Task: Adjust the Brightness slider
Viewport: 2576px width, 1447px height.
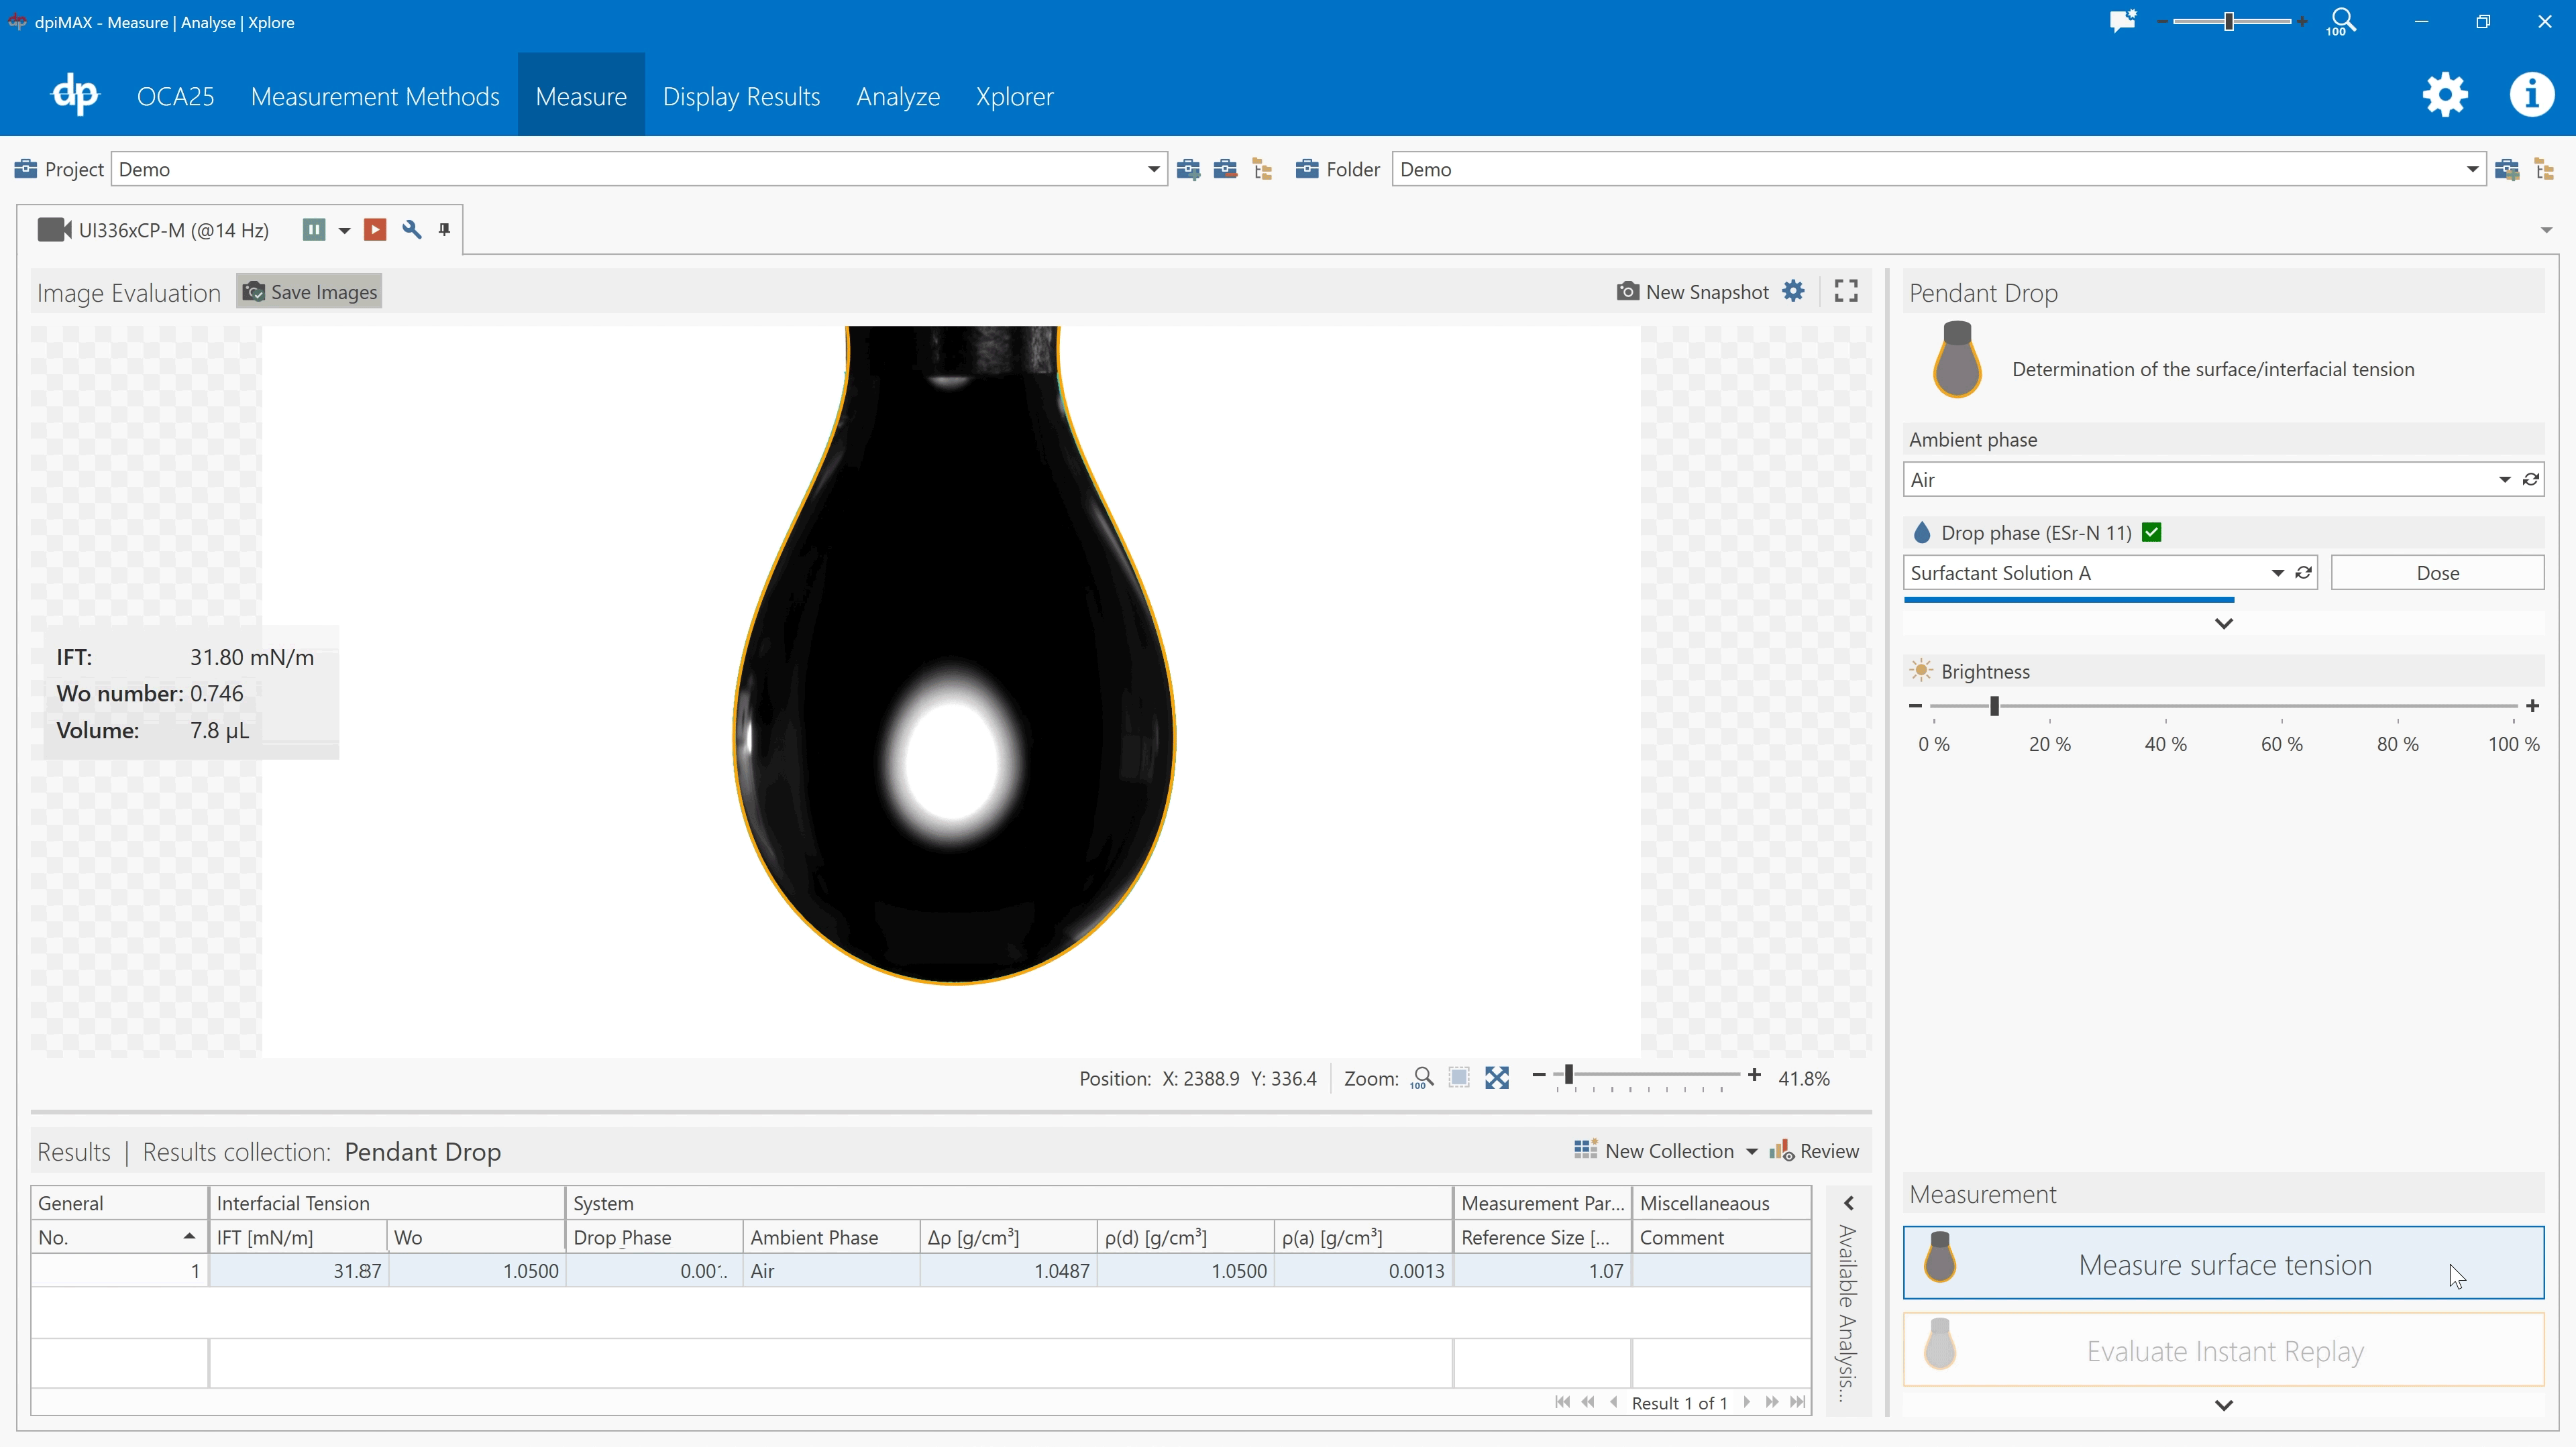Action: pos(1994,705)
